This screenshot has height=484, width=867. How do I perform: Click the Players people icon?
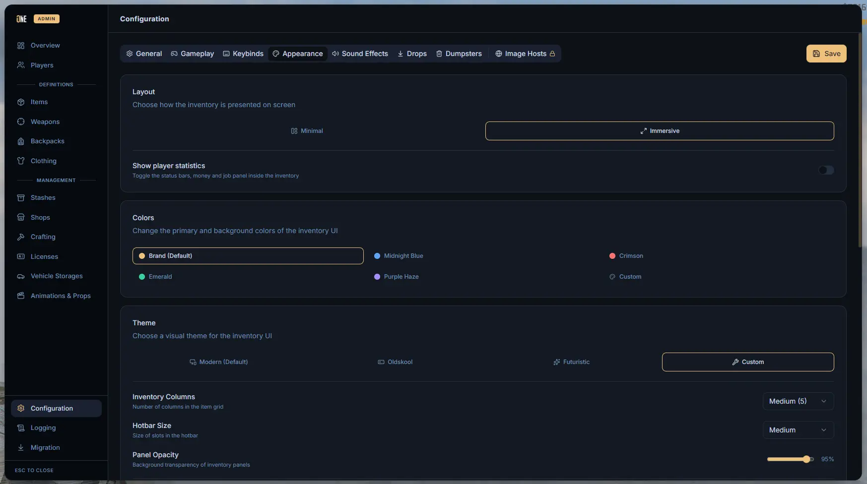[21, 65]
